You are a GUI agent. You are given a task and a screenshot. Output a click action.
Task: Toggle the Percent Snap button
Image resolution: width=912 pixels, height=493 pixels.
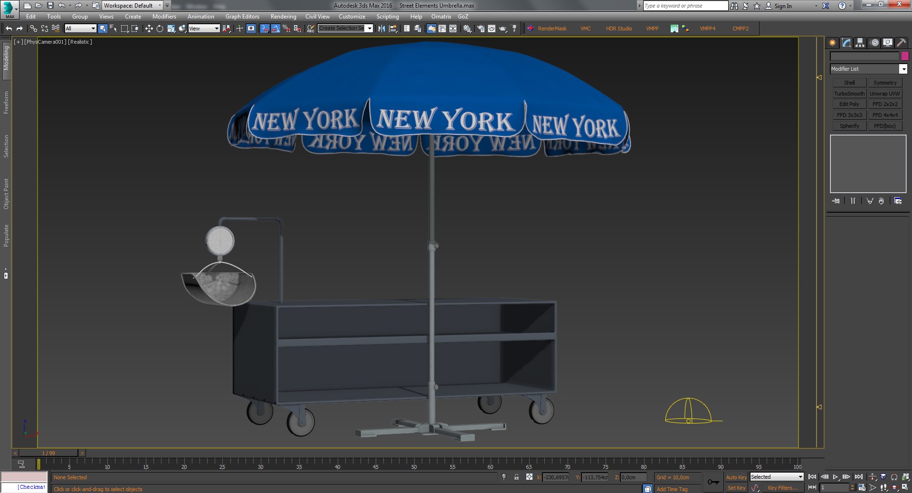286,28
